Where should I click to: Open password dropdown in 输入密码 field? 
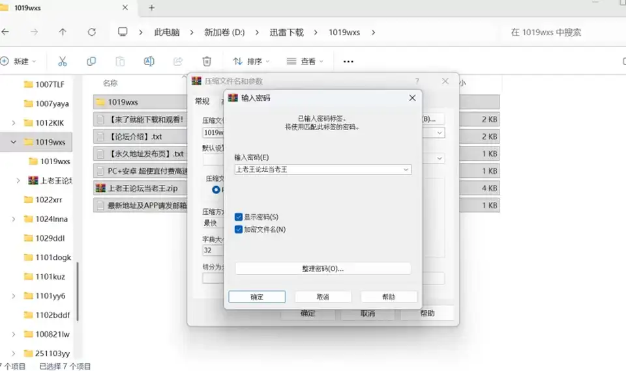(406, 170)
